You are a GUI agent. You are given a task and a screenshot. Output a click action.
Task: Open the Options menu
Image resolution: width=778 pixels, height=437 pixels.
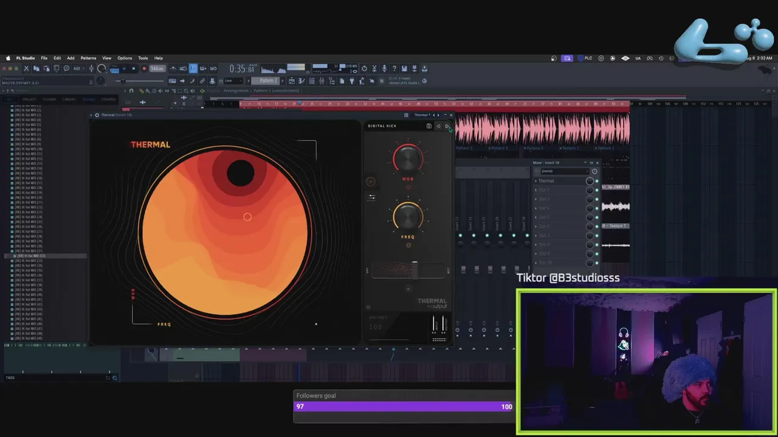pos(125,58)
